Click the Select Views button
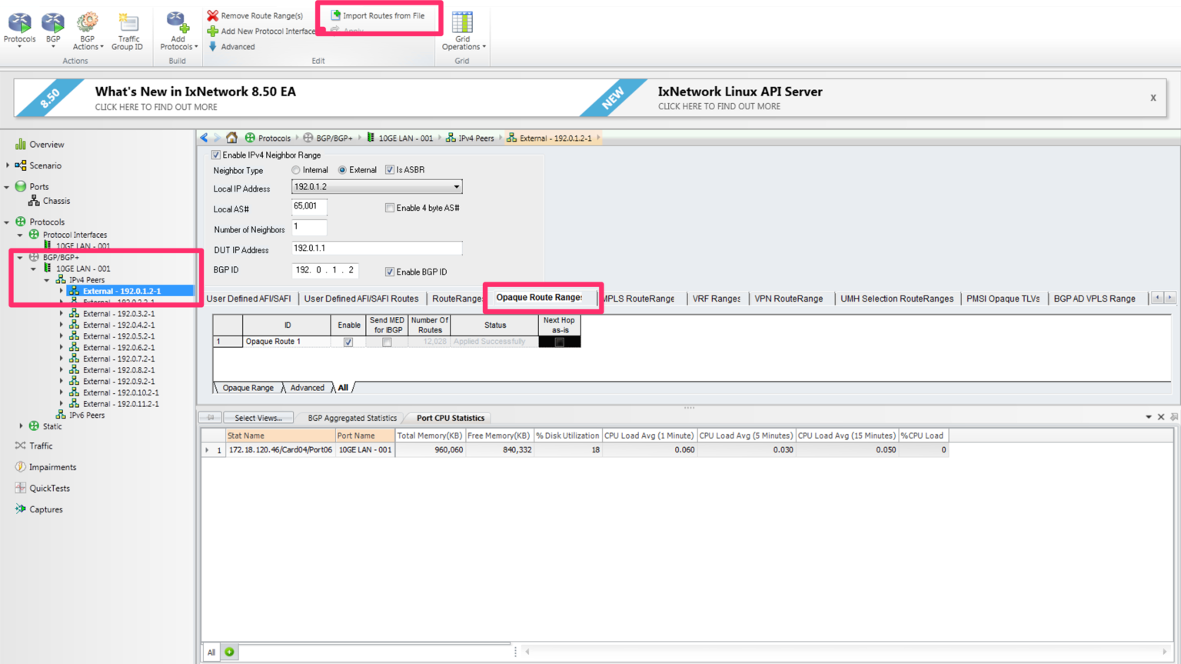This screenshot has height=664, width=1181. pos(258,417)
